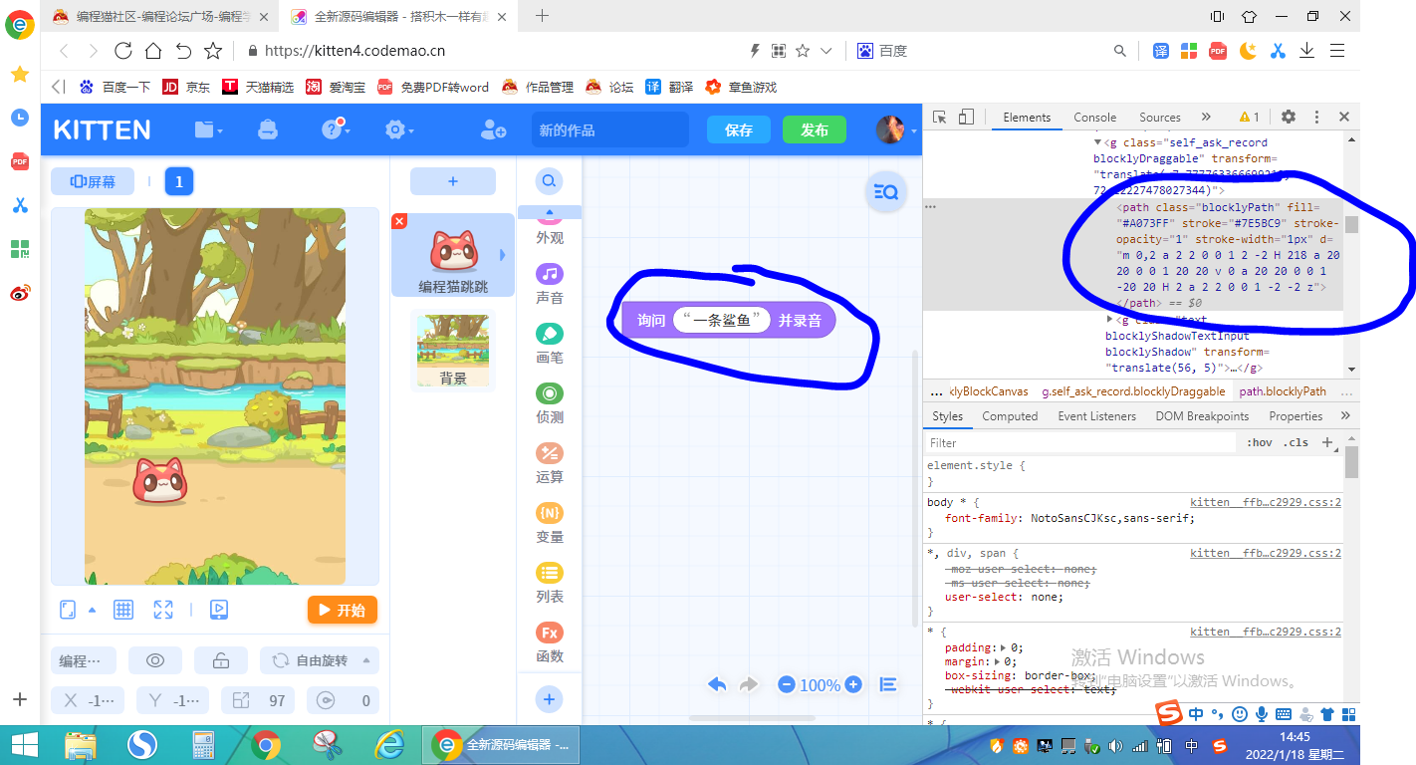Switch to 编程猫社区 browser tab
This screenshot has width=1416, height=765.
[159, 16]
